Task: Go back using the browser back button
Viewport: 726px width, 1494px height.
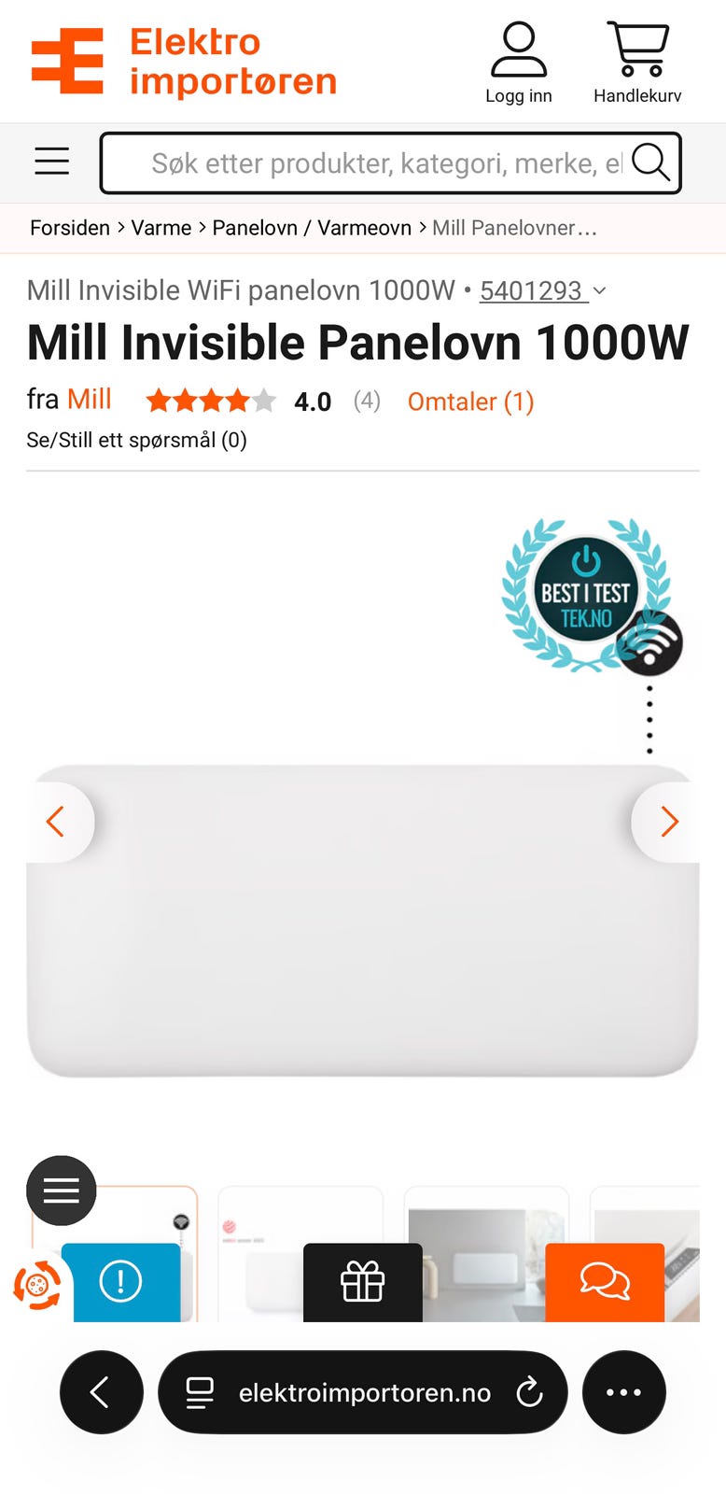Action: click(102, 1392)
